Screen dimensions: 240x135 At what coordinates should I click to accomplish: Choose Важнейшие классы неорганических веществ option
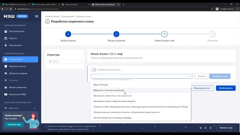[x=141, y=101]
